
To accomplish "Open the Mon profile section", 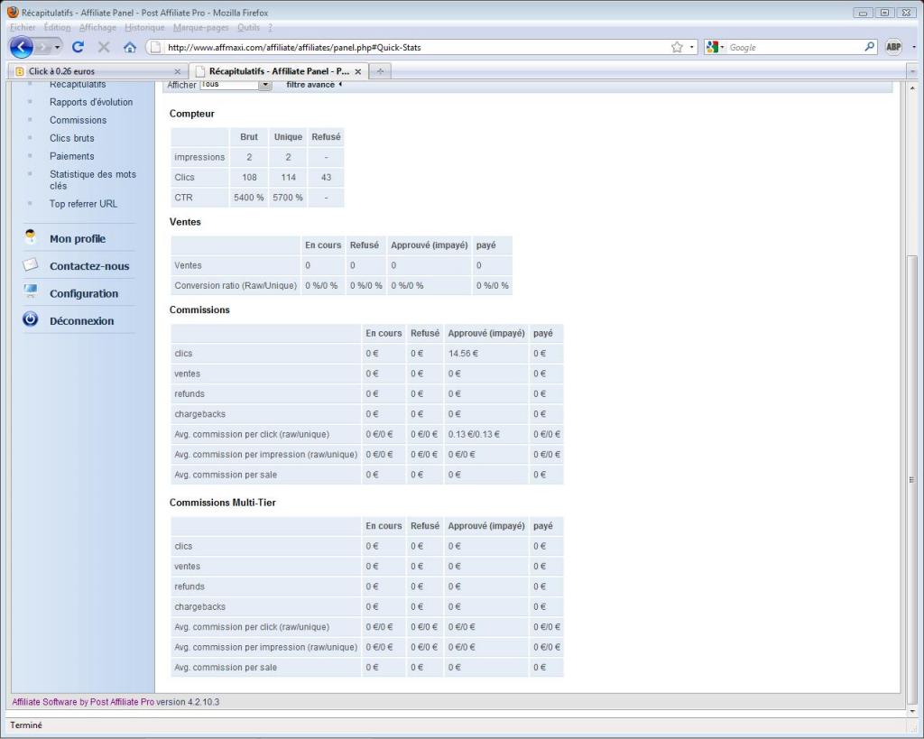I will (78, 239).
